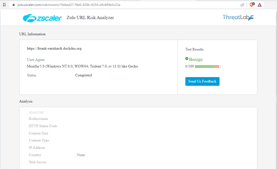Click the 0/100 score text
The height and width of the screenshot is (169, 277).
[x=189, y=66]
